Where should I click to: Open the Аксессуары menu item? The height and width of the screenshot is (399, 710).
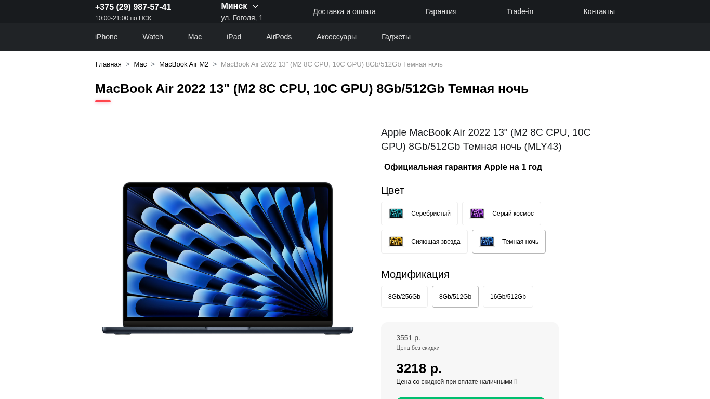click(x=336, y=37)
